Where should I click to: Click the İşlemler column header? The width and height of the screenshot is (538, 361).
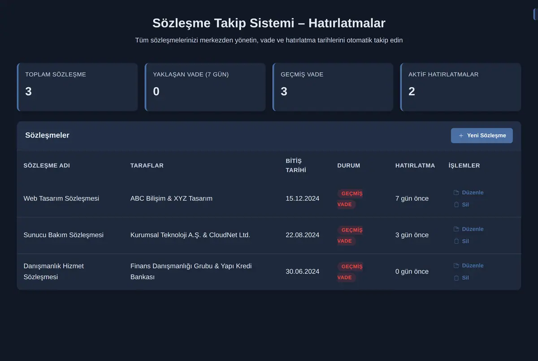pyautogui.click(x=464, y=166)
